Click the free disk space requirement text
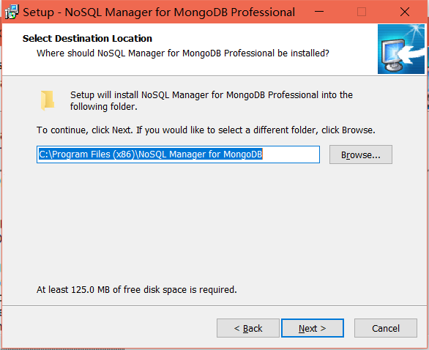Image resolution: width=429 pixels, height=350 pixels. [136, 289]
